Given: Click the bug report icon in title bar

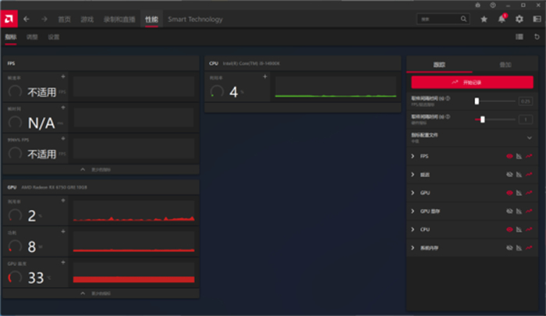Looking at the screenshot, I should (x=477, y=5).
